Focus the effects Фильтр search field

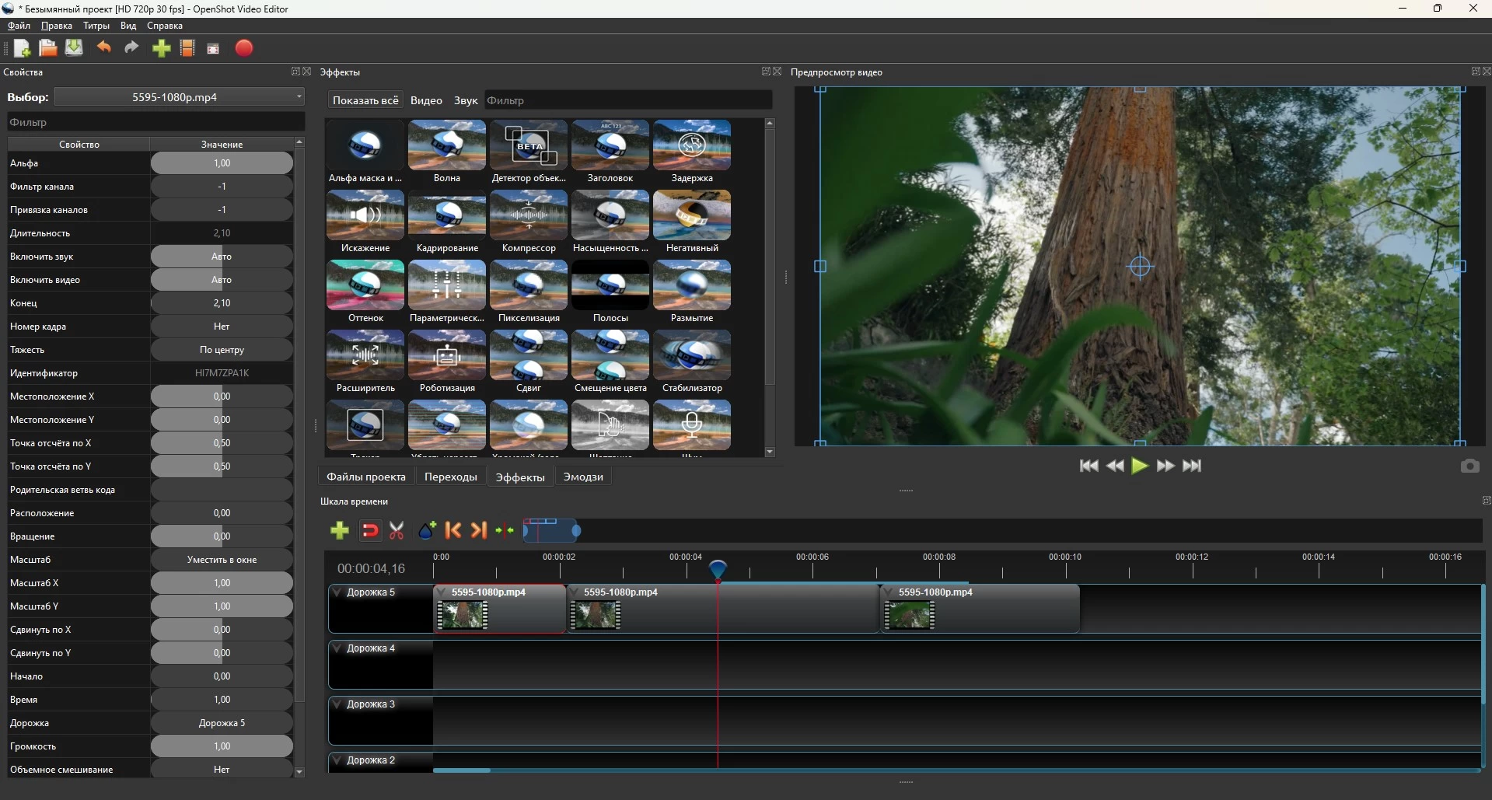click(x=628, y=100)
